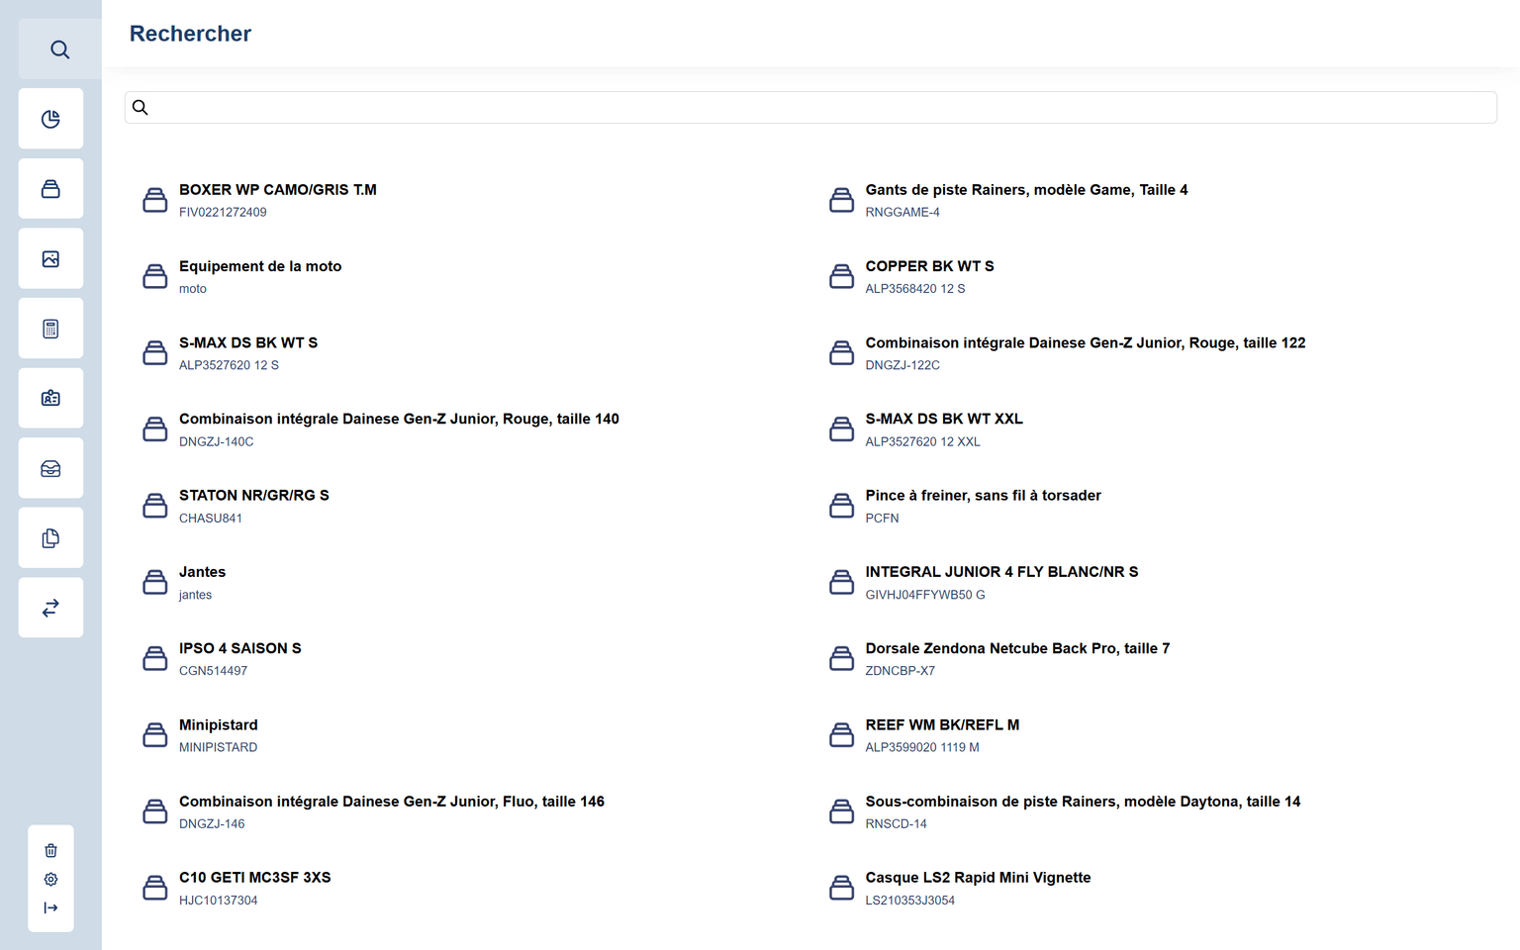
Task: Open Dorsale Zendona Netcube Back Pro entry
Action: coord(1016,649)
